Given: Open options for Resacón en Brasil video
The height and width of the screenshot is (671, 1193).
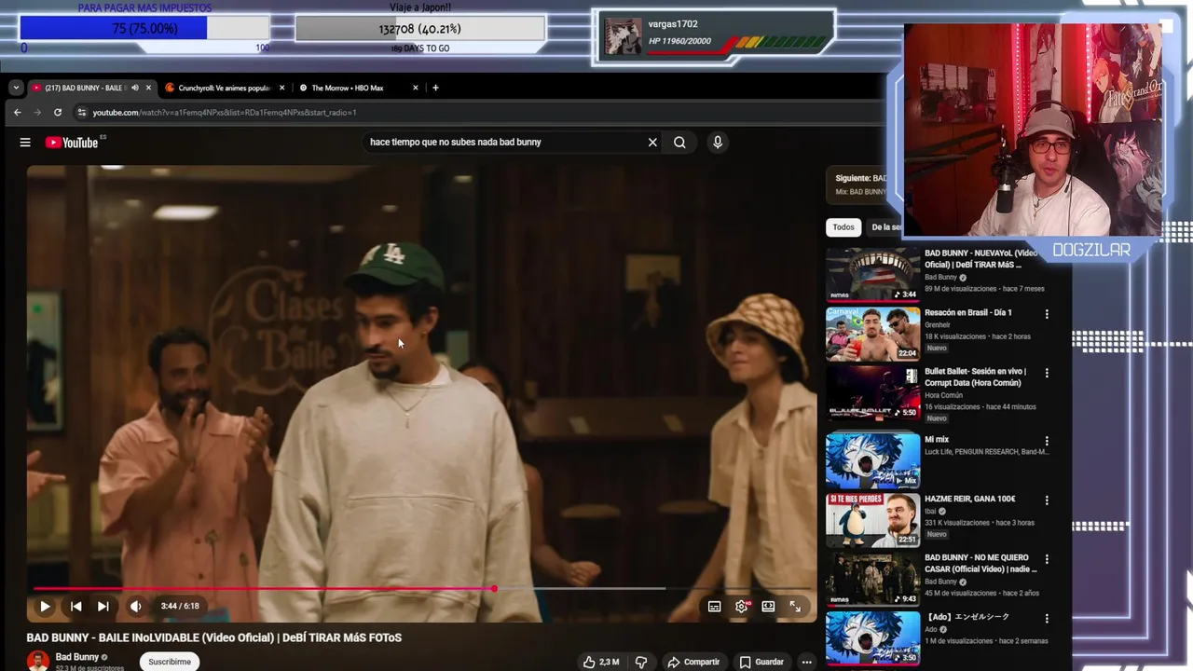Looking at the screenshot, I should (x=1047, y=314).
